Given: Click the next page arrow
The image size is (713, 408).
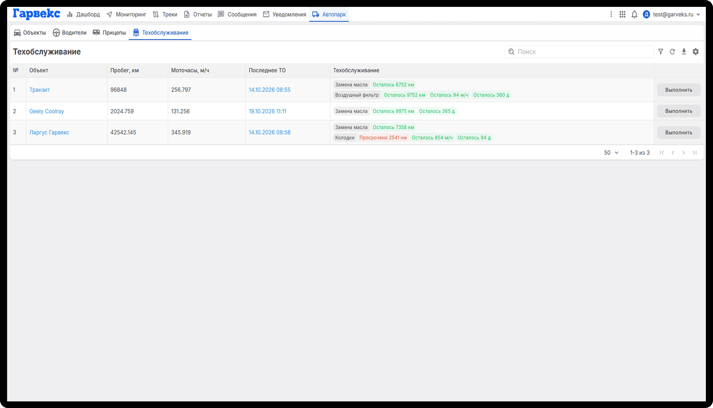Looking at the screenshot, I should point(684,153).
